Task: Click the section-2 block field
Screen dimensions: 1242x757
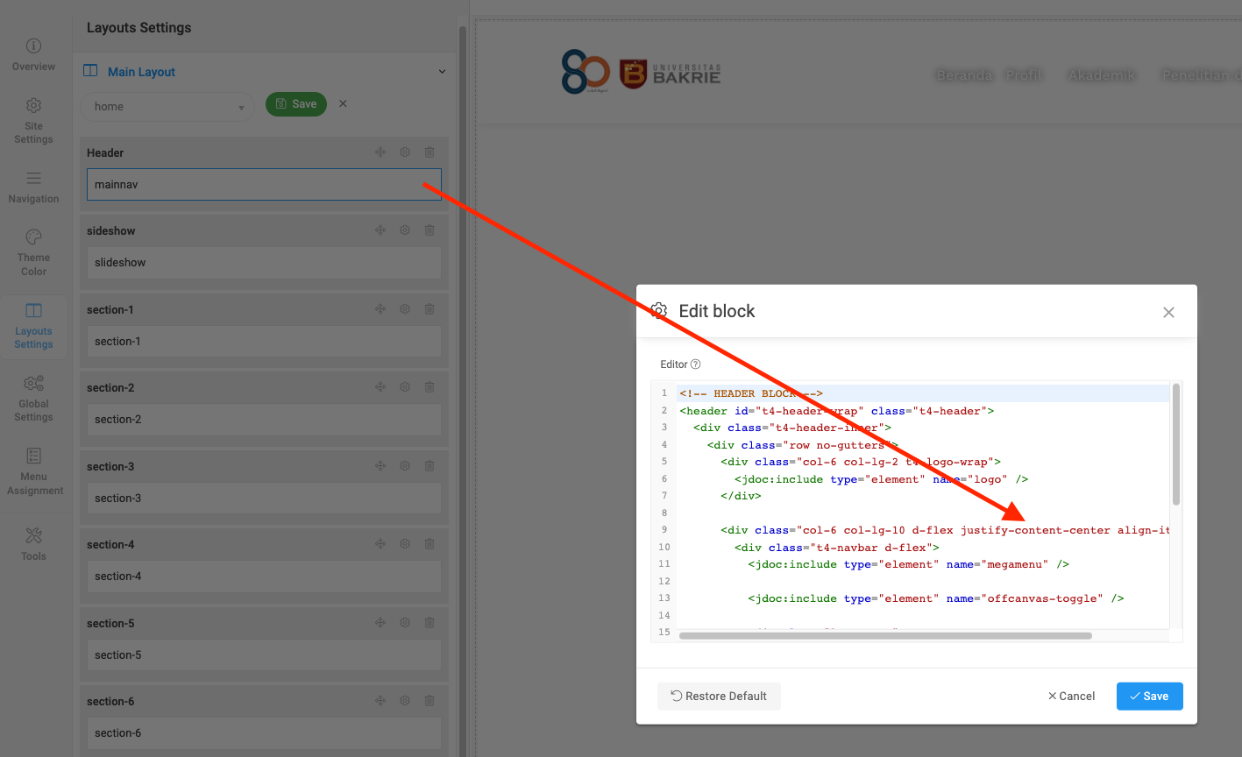Action: click(264, 420)
